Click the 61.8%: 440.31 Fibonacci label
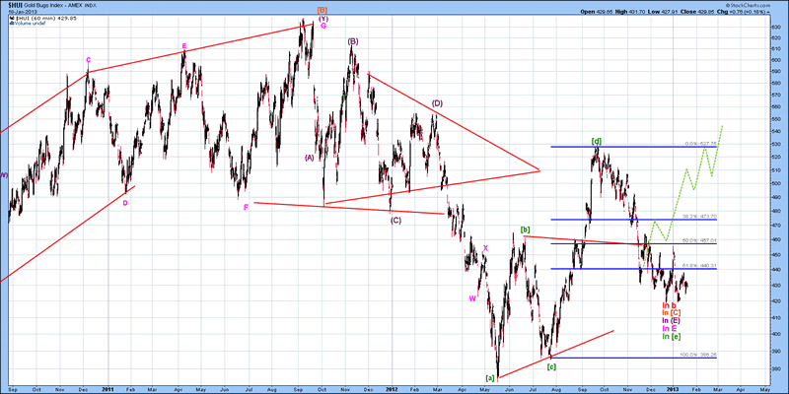Viewport: 789px width, 394px height. 700,265
